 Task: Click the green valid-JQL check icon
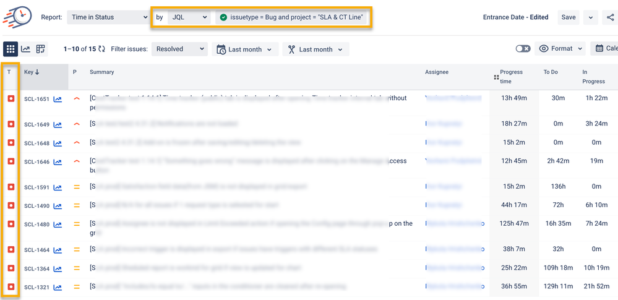[223, 17]
